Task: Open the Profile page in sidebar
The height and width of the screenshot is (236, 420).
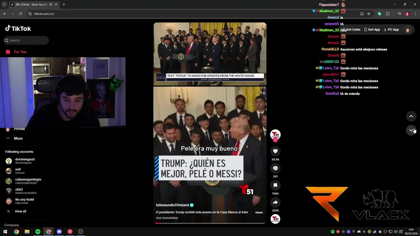Action: click(x=15, y=129)
